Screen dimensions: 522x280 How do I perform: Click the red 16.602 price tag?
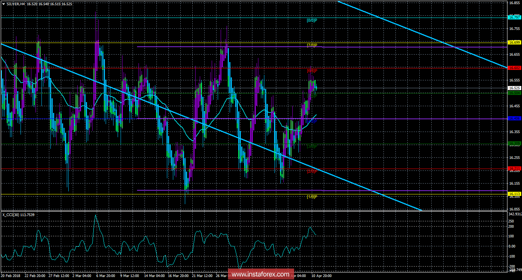[x=514, y=68]
